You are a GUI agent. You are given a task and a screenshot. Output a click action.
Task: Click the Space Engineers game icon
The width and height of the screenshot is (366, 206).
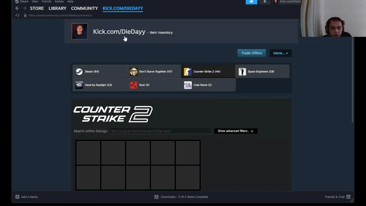coord(242,72)
